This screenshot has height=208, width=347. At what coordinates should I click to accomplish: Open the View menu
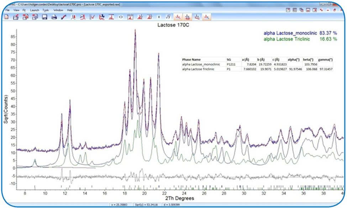click(16, 10)
